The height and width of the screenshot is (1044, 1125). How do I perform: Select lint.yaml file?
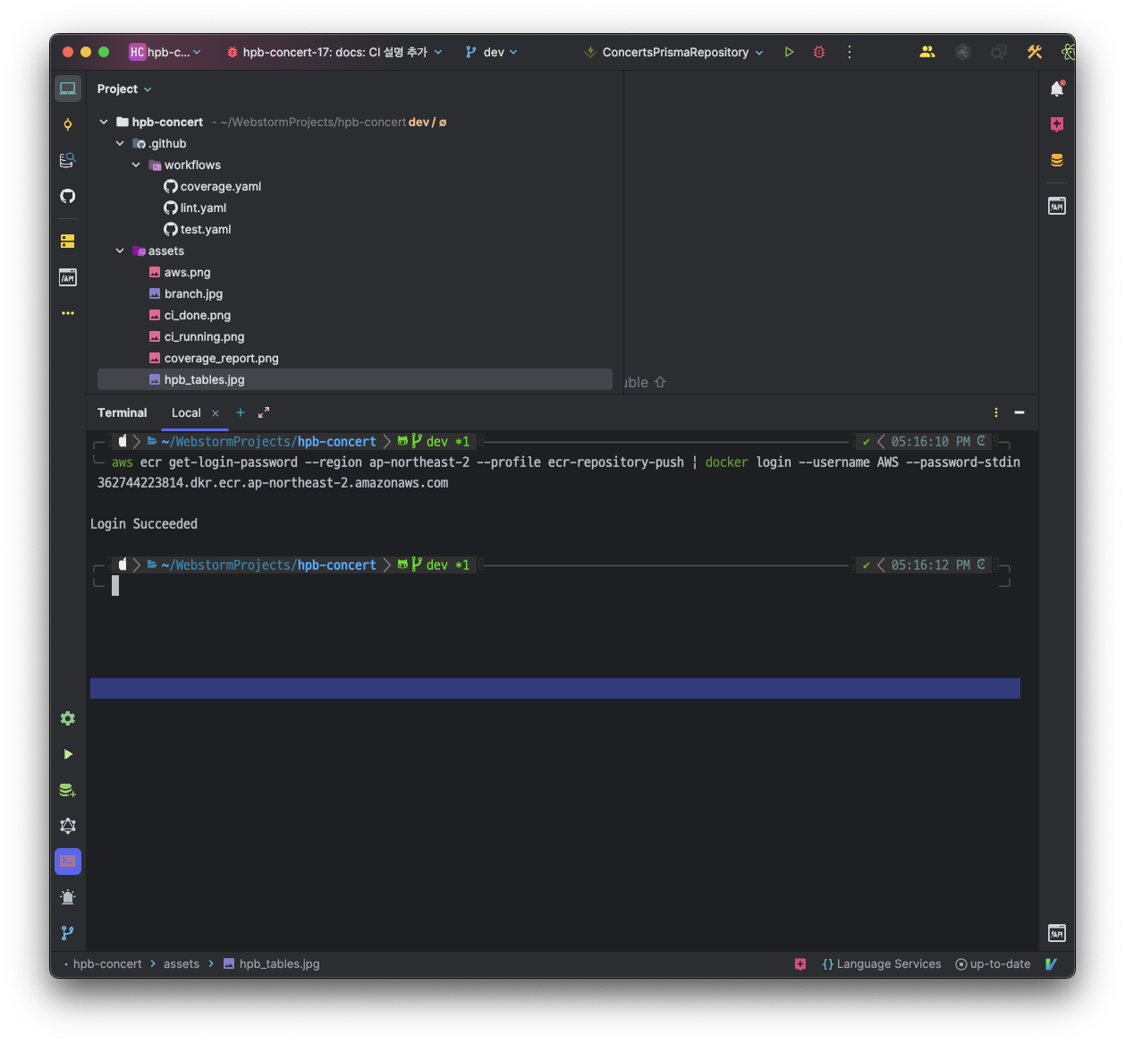tap(195, 208)
